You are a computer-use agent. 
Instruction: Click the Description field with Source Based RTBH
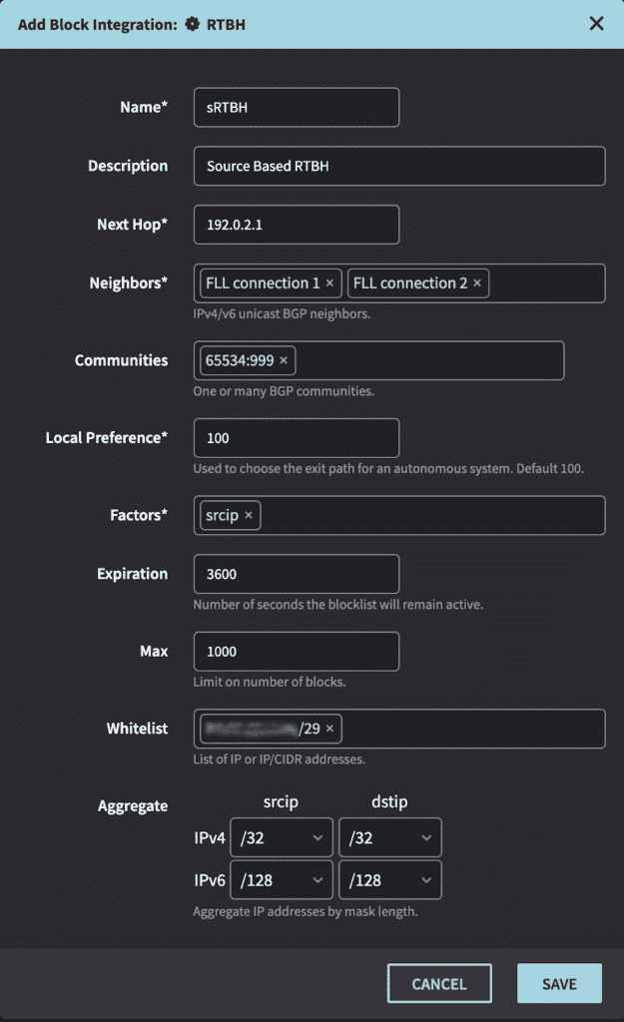pos(399,166)
